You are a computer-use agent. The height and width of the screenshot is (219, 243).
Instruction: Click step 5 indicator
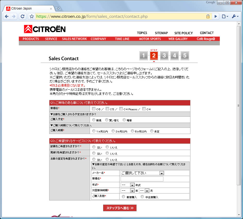click(185, 55)
